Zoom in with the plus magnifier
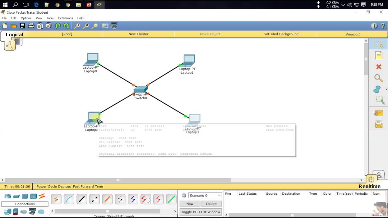 [x=77, y=26]
